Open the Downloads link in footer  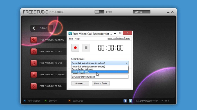click(x=78, y=101)
